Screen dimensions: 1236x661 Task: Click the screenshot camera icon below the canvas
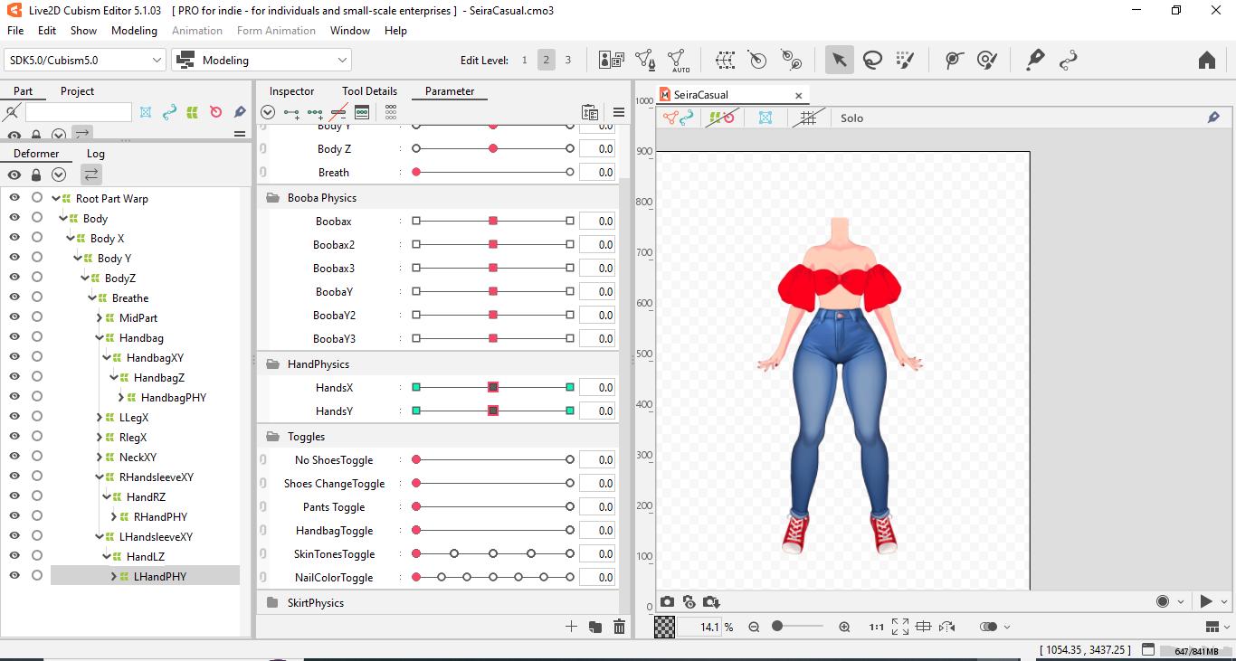coord(667,601)
